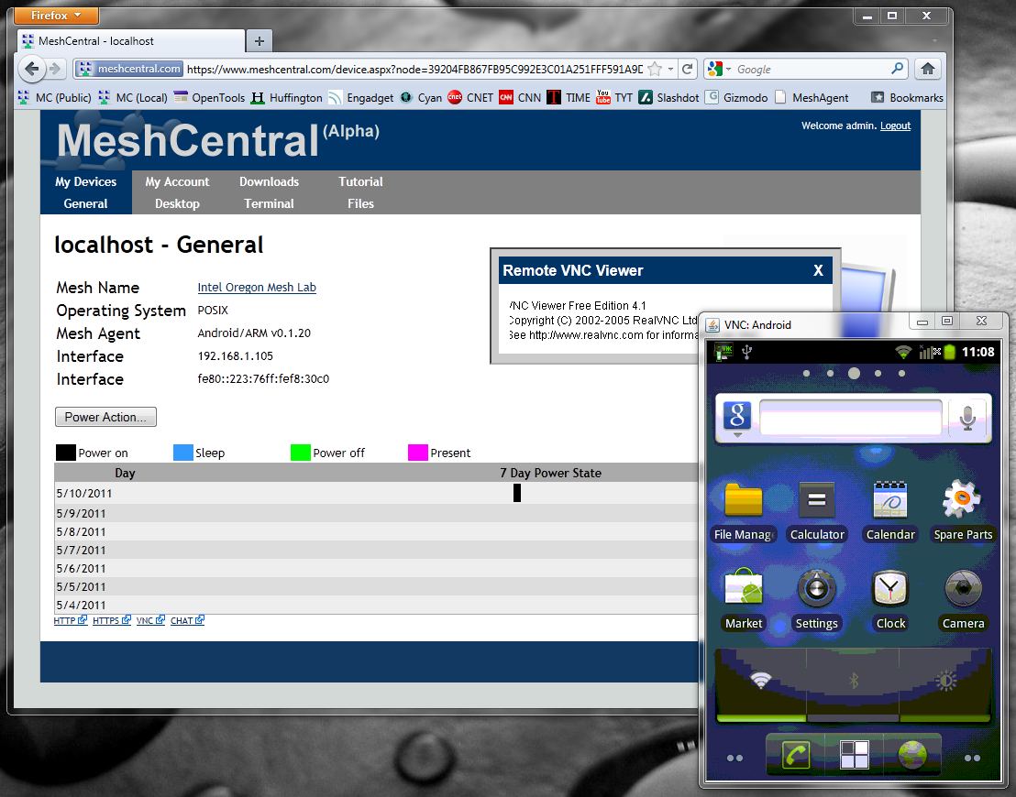Click the black Power on legend swatch
This screenshot has height=797, width=1016.
65,453
